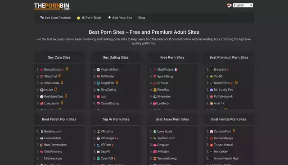Open the Sex Dating Sites category heading
Screen dimensions: 288x165
tap(116, 57)
